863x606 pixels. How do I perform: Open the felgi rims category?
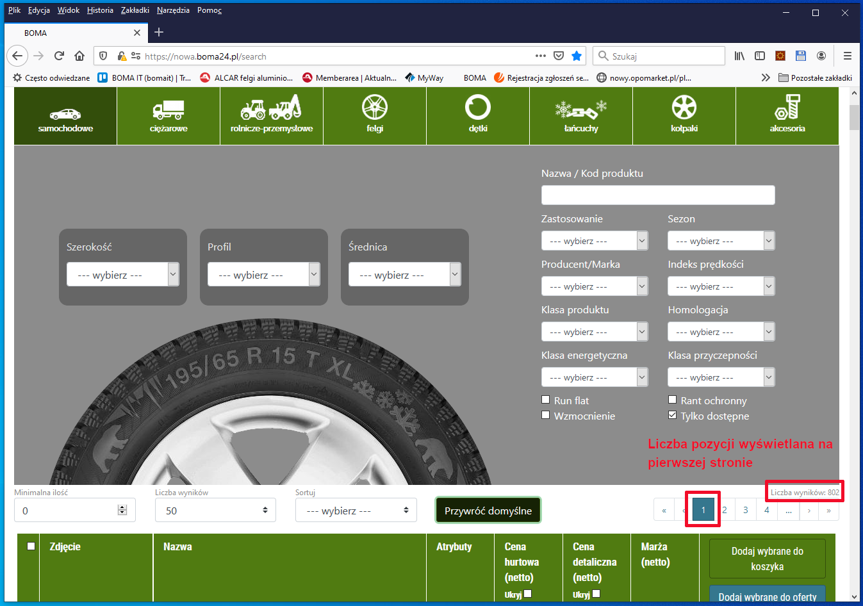[375, 115]
